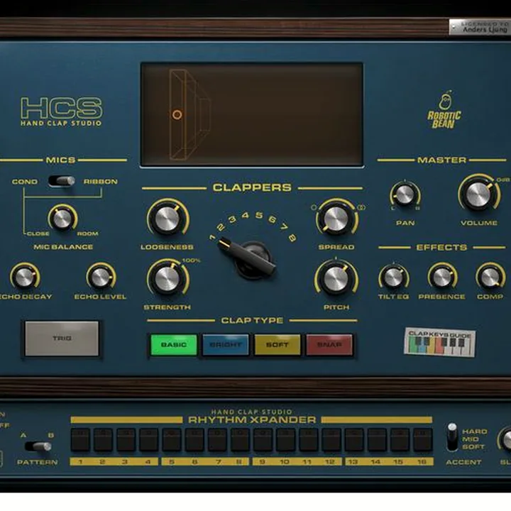Click the Looseness knob

click(x=167, y=219)
